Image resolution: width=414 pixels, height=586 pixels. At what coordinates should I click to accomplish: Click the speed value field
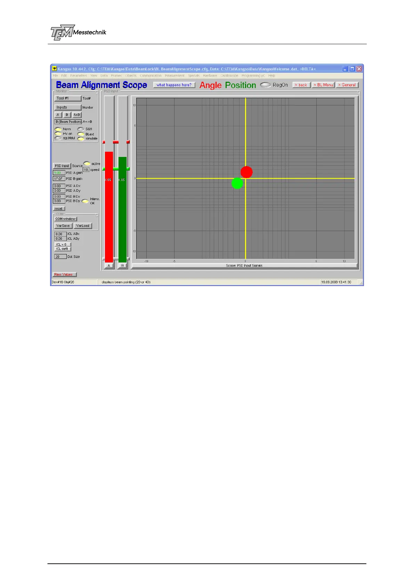[x=86, y=169]
